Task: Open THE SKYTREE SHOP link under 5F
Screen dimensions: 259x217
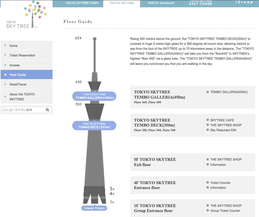Action: (226, 159)
